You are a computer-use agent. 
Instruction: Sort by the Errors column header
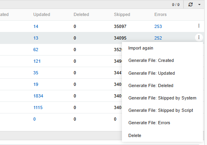[160, 14]
